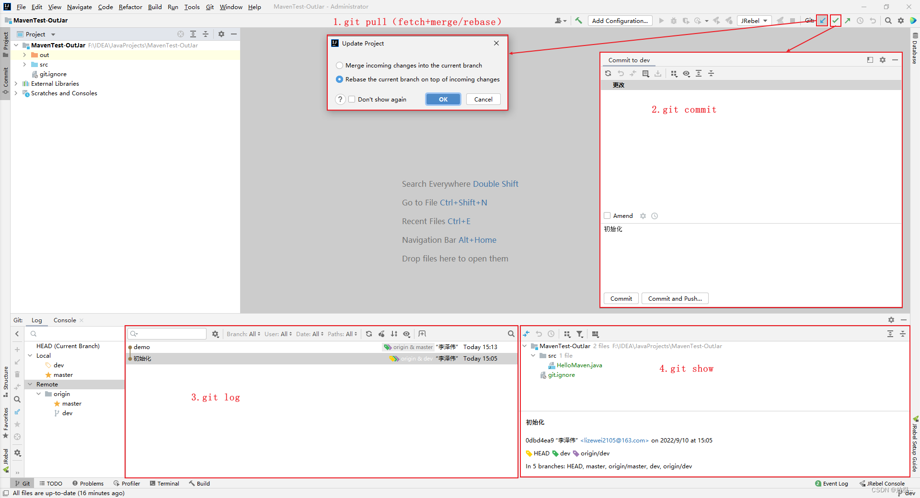920x498 pixels.
Task: Click Cancel in Update Project dialog
Action: [x=483, y=99]
